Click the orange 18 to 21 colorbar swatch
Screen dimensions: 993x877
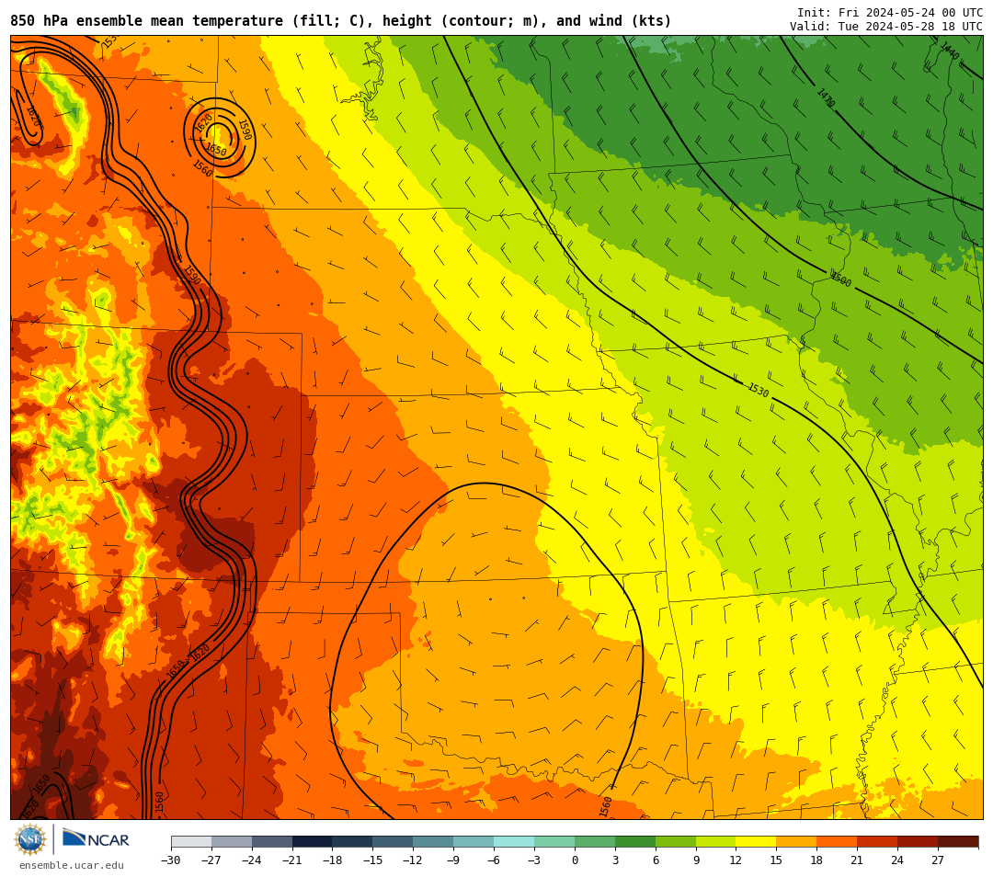tap(837, 841)
